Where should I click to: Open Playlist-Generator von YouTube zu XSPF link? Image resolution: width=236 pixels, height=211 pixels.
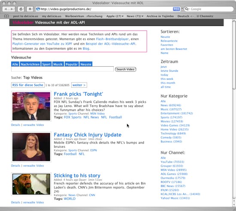tap(42, 44)
